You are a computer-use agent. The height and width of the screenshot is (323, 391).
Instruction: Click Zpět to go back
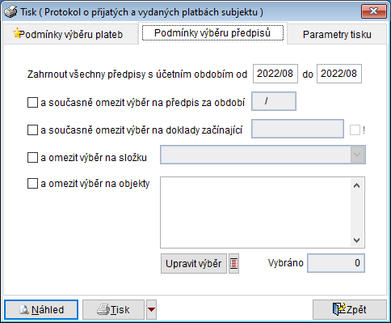(x=350, y=309)
